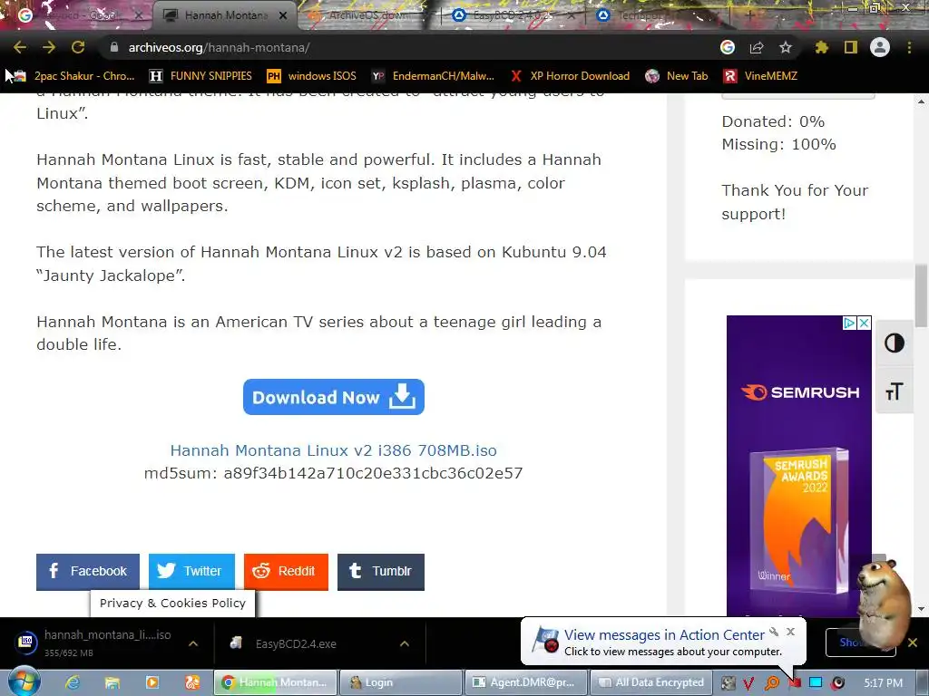Reload the archiveos.org page
This screenshot has height=696, width=929.
coord(78,47)
